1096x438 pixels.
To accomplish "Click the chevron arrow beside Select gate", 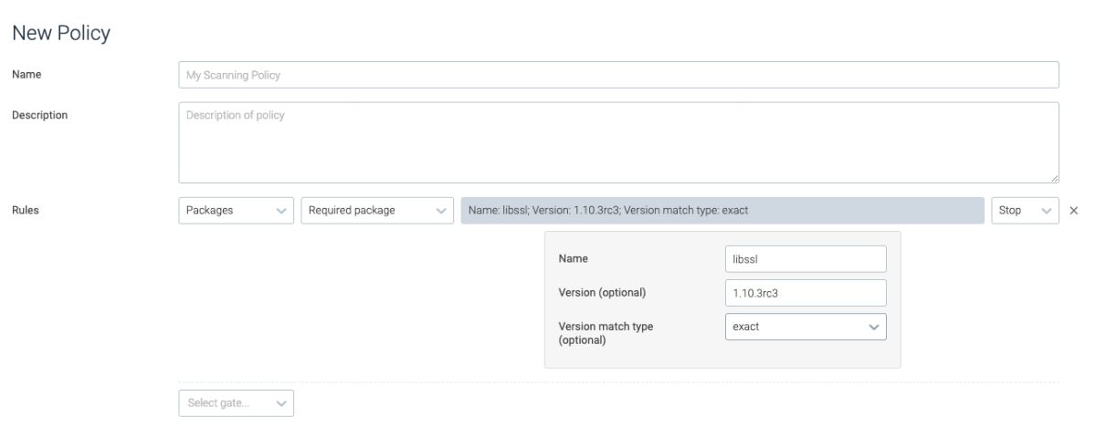I will coord(280,403).
